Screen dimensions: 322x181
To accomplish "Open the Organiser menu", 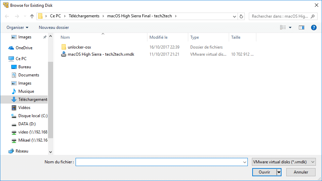I will 17,28.
